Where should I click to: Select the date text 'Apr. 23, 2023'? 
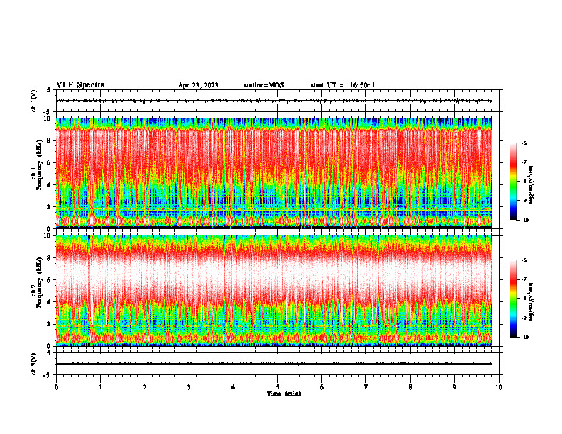pyautogui.click(x=198, y=85)
